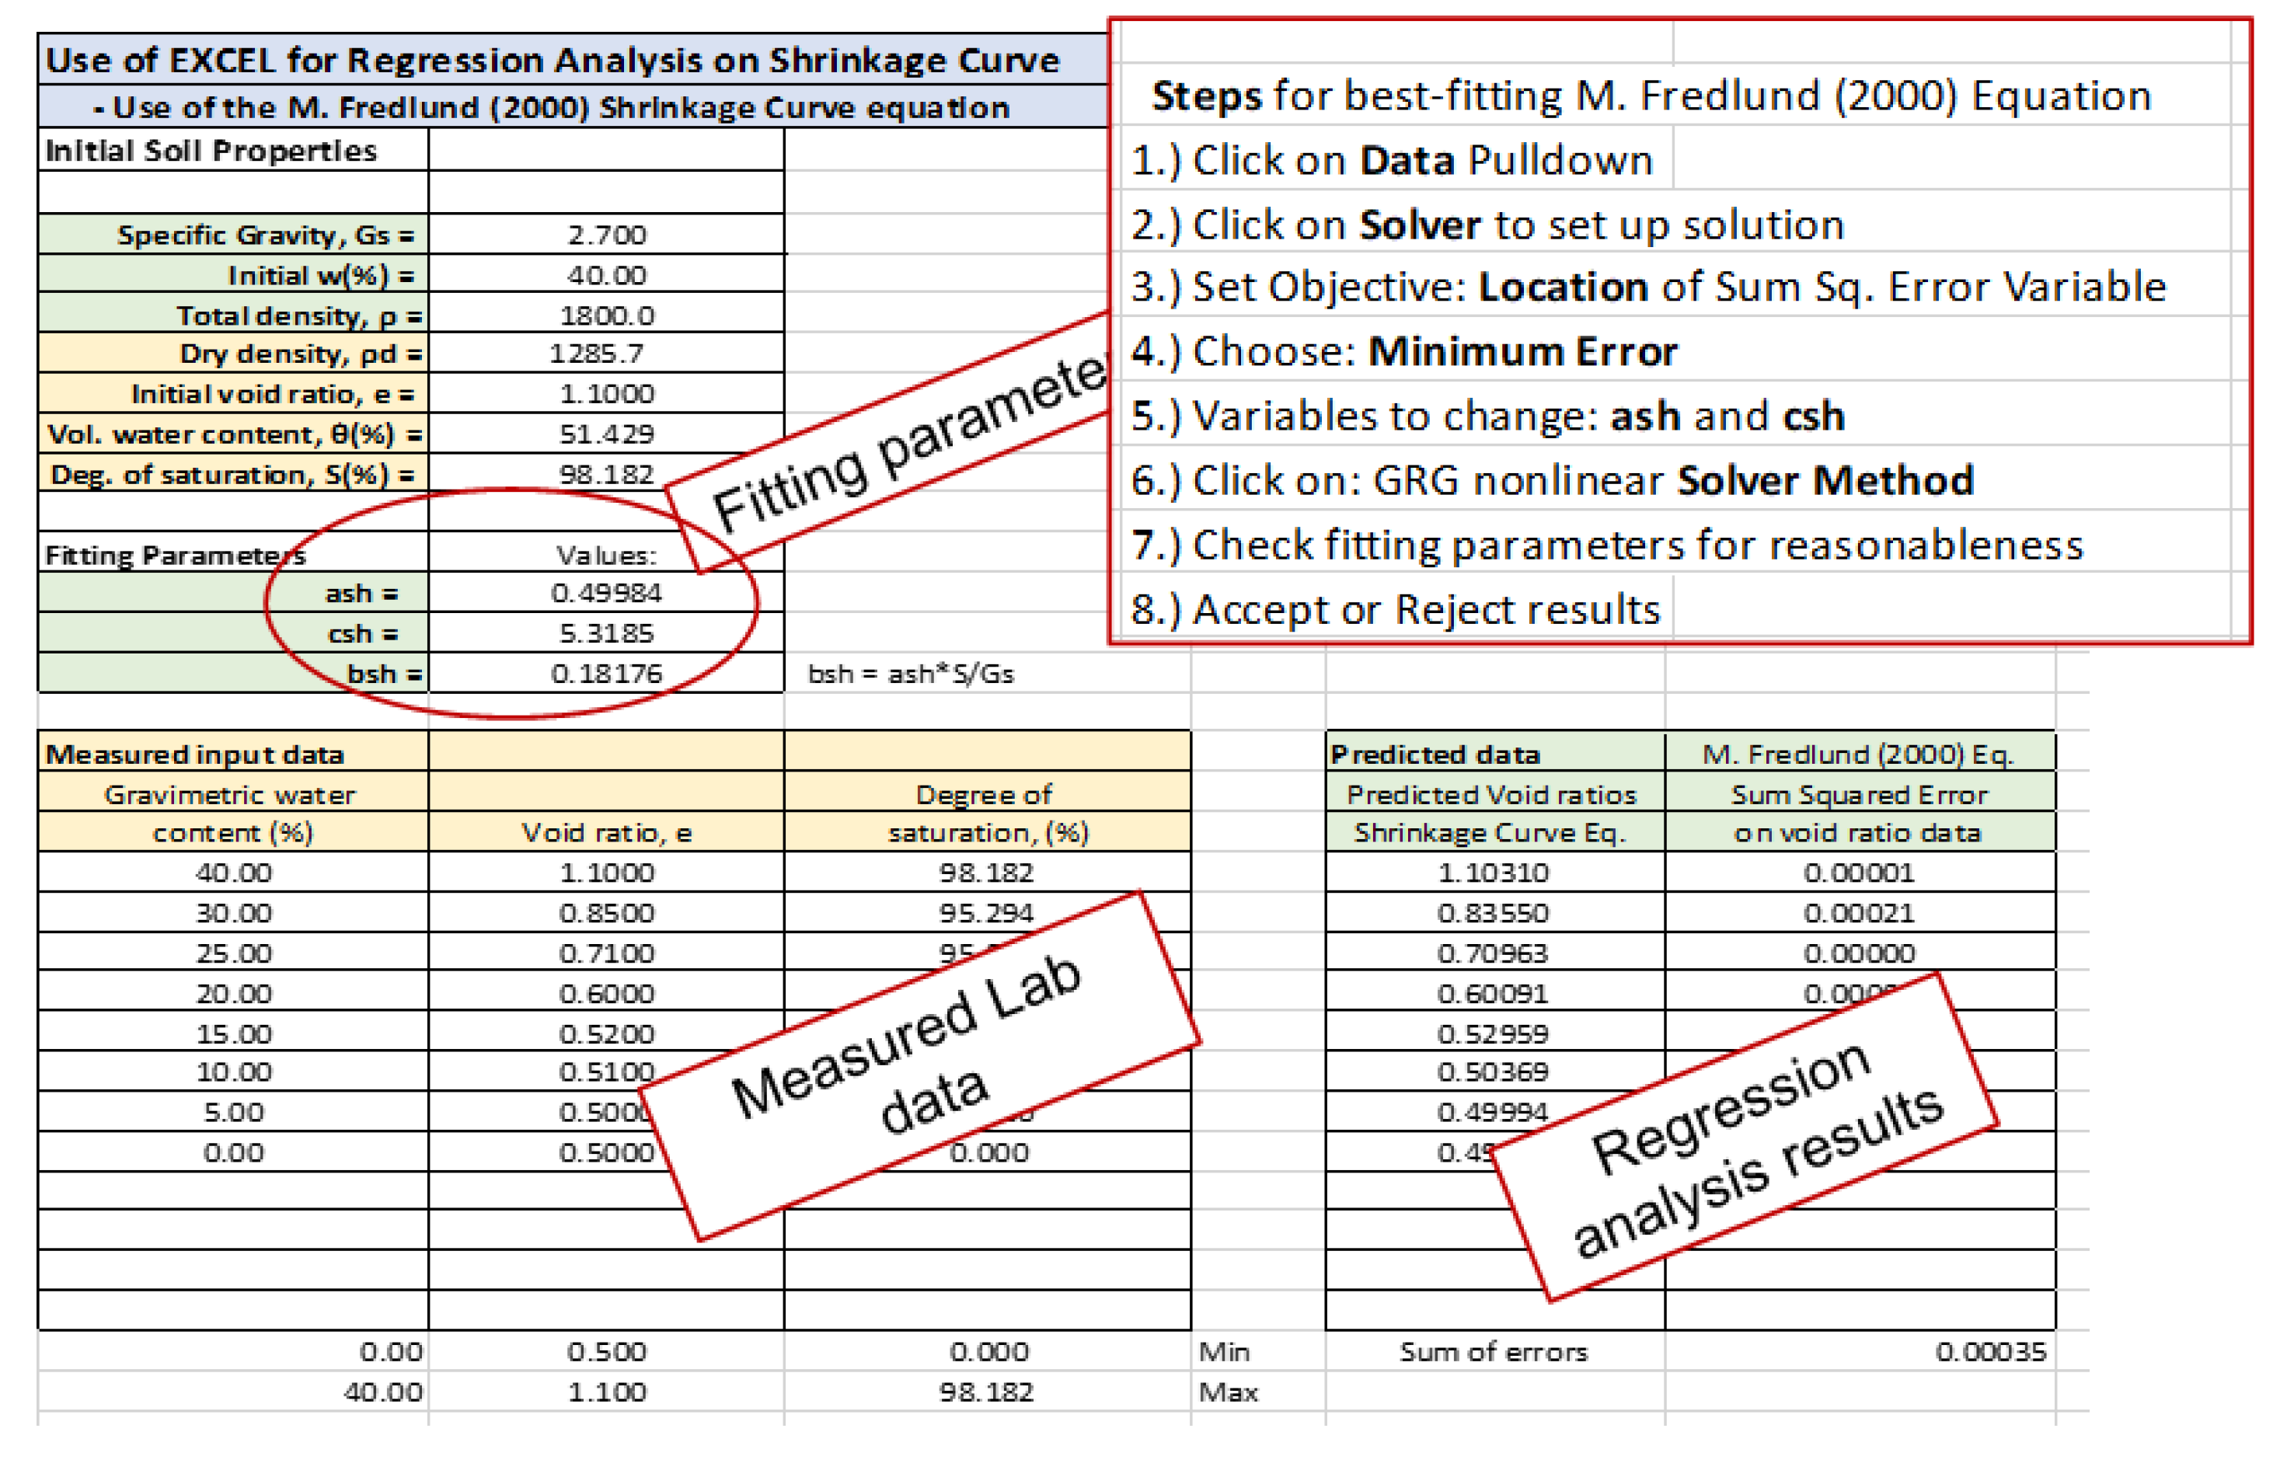Select gravimetric water content 30.00 cell
Screen dimensions: 2280x1460
[233, 912]
